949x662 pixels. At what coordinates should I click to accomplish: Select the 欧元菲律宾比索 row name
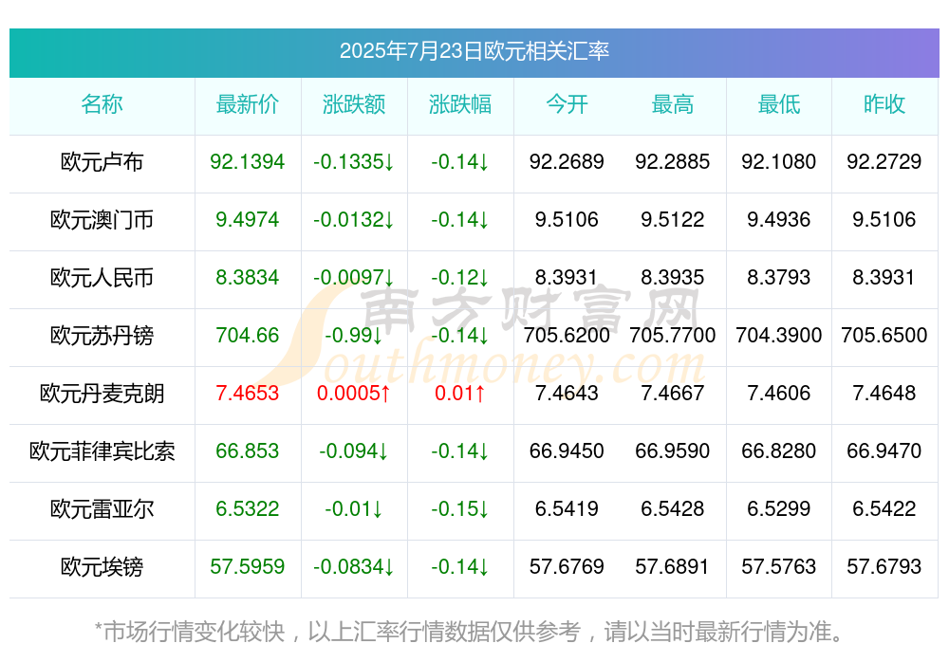click(102, 451)
